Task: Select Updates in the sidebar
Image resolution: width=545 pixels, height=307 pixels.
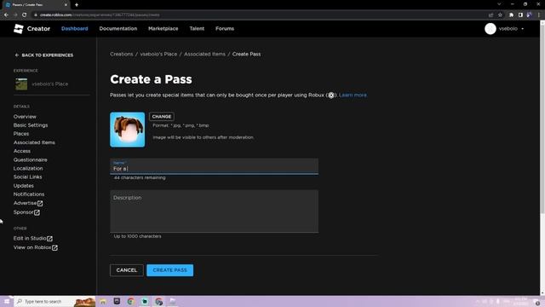Action: click(x=24, y=186)
